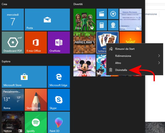The height and width of the screenshot is (133, 165).
Task: Launch the Minecraft tile
Action: click(x=84, y=42)
